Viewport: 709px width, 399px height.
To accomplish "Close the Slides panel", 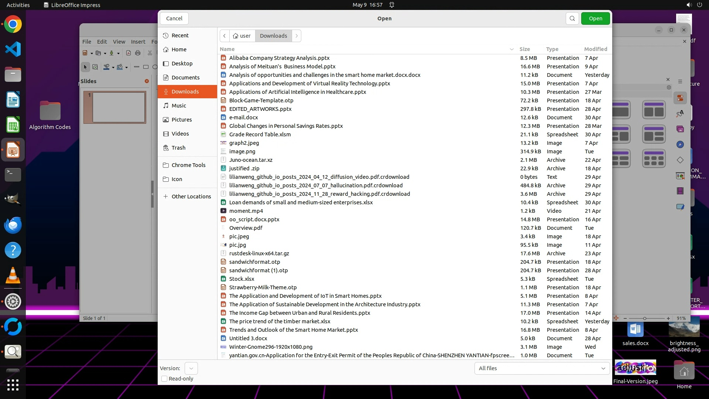I will pos(147,81).
